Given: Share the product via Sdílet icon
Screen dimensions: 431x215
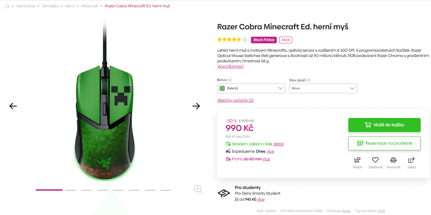Looking at the screenshot, I should point(412,160).
